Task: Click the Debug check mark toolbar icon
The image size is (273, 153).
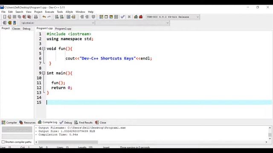Action: tap(122, 17)
